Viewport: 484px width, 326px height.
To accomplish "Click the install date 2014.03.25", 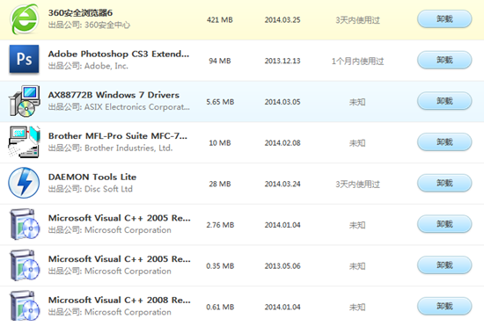I will tap(282, 19).
